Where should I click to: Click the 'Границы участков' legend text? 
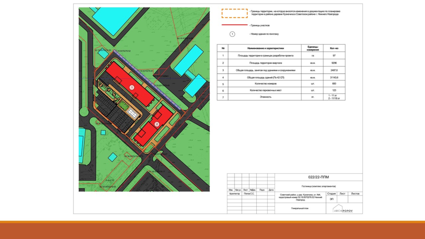click(x=260, y=25)
